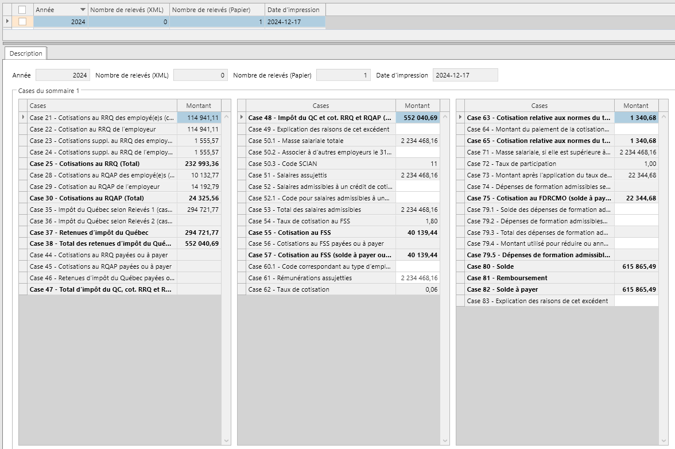Select the row Case 72 - Taux de participation
675x449 pixels.
click(557, 164)
